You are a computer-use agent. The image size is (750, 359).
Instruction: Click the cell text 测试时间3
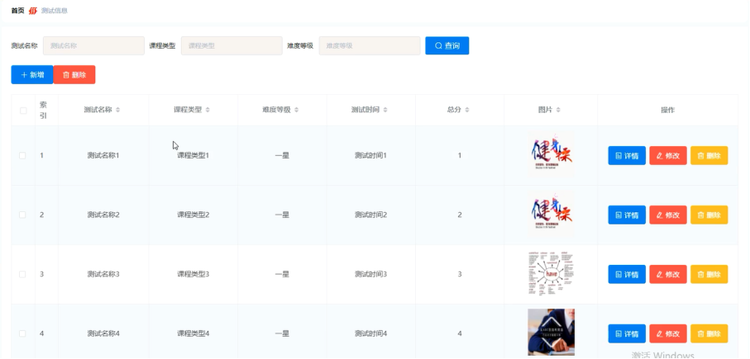tap(370, 274)
